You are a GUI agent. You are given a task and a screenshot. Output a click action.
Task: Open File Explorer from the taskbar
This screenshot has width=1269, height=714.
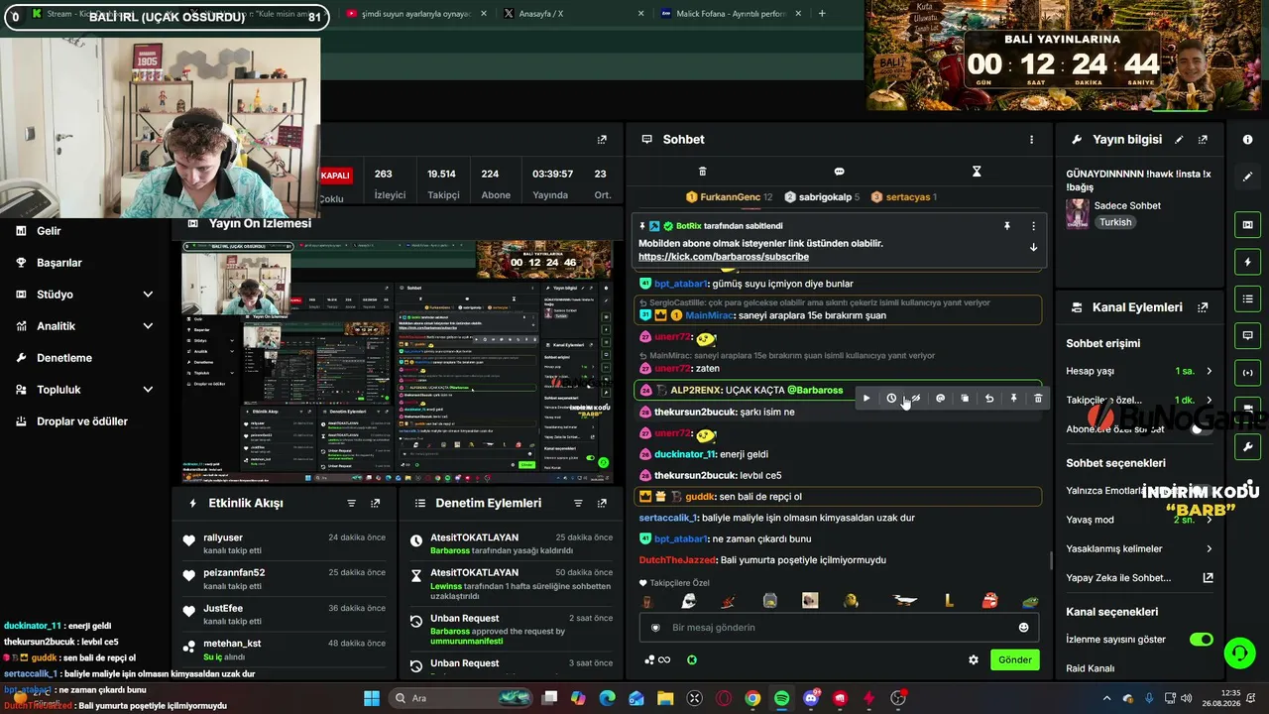click(665, 698)
